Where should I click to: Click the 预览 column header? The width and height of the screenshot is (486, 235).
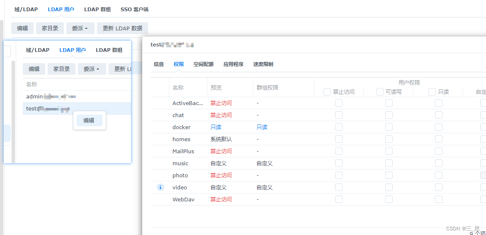click(216, 88)
